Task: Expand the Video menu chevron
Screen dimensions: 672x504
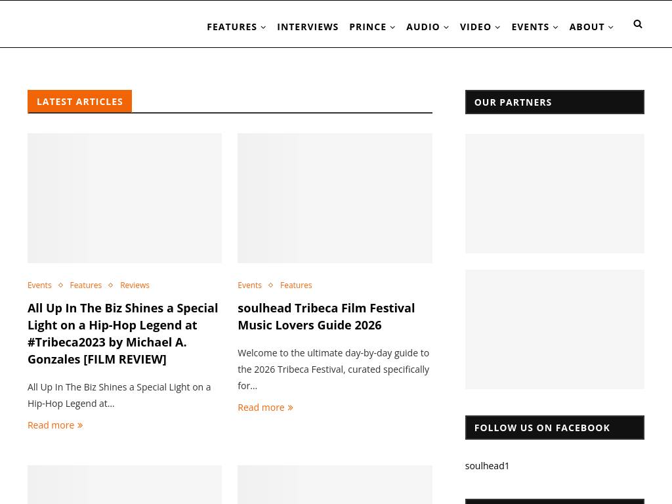Action: (x=497, y=28)
